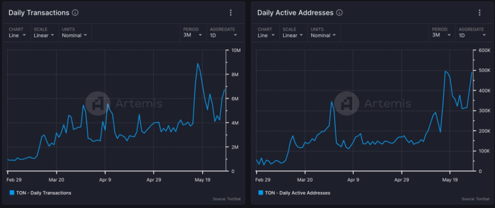Viewport: 495px width, 208px height.
Task: Open Chart type dropdown in Daily Active Addresses
Action: coord(266,35)
